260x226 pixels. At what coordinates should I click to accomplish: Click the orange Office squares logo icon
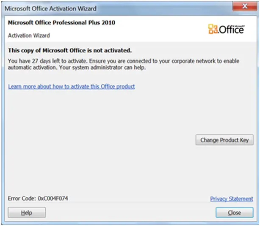[x=213, y=29]
